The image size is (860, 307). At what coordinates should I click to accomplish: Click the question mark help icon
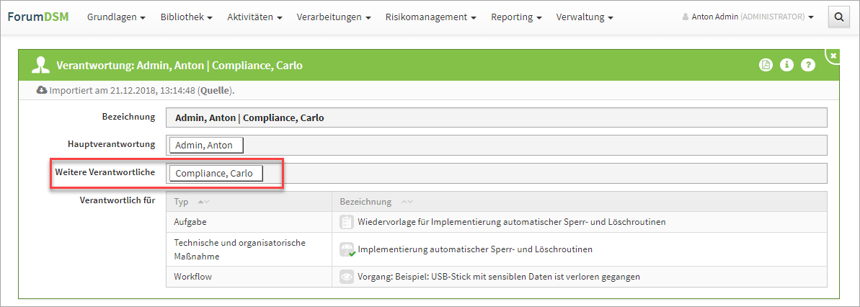808,65
